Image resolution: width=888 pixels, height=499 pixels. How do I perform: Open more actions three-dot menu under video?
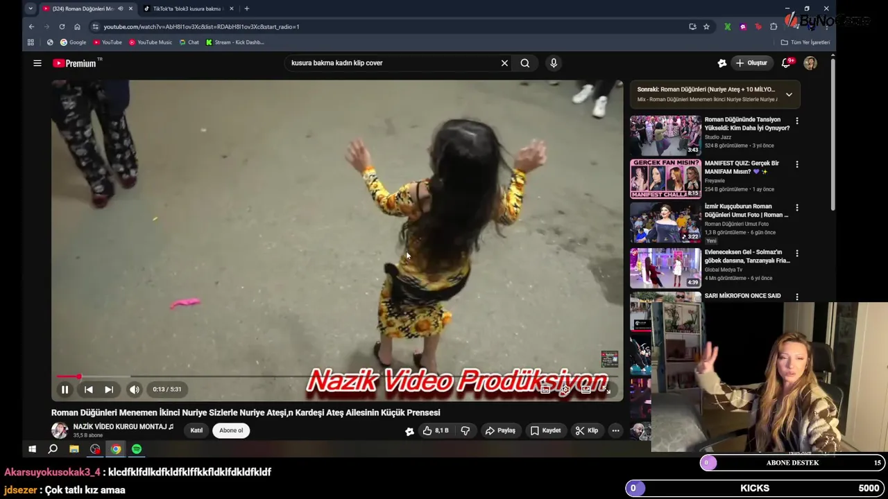615,430
